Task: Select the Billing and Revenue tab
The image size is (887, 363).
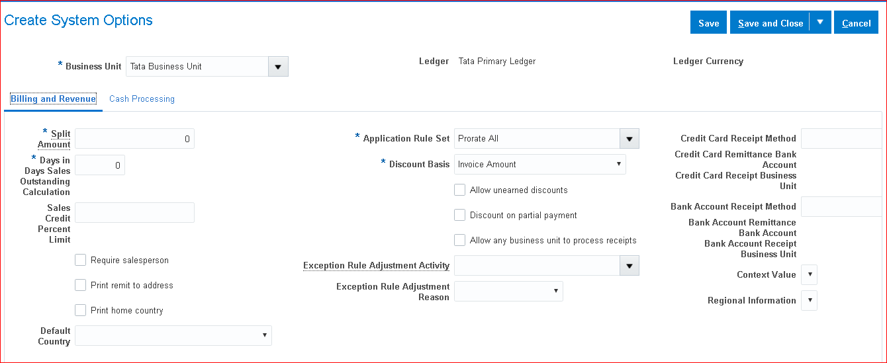Action: [53, 99]
